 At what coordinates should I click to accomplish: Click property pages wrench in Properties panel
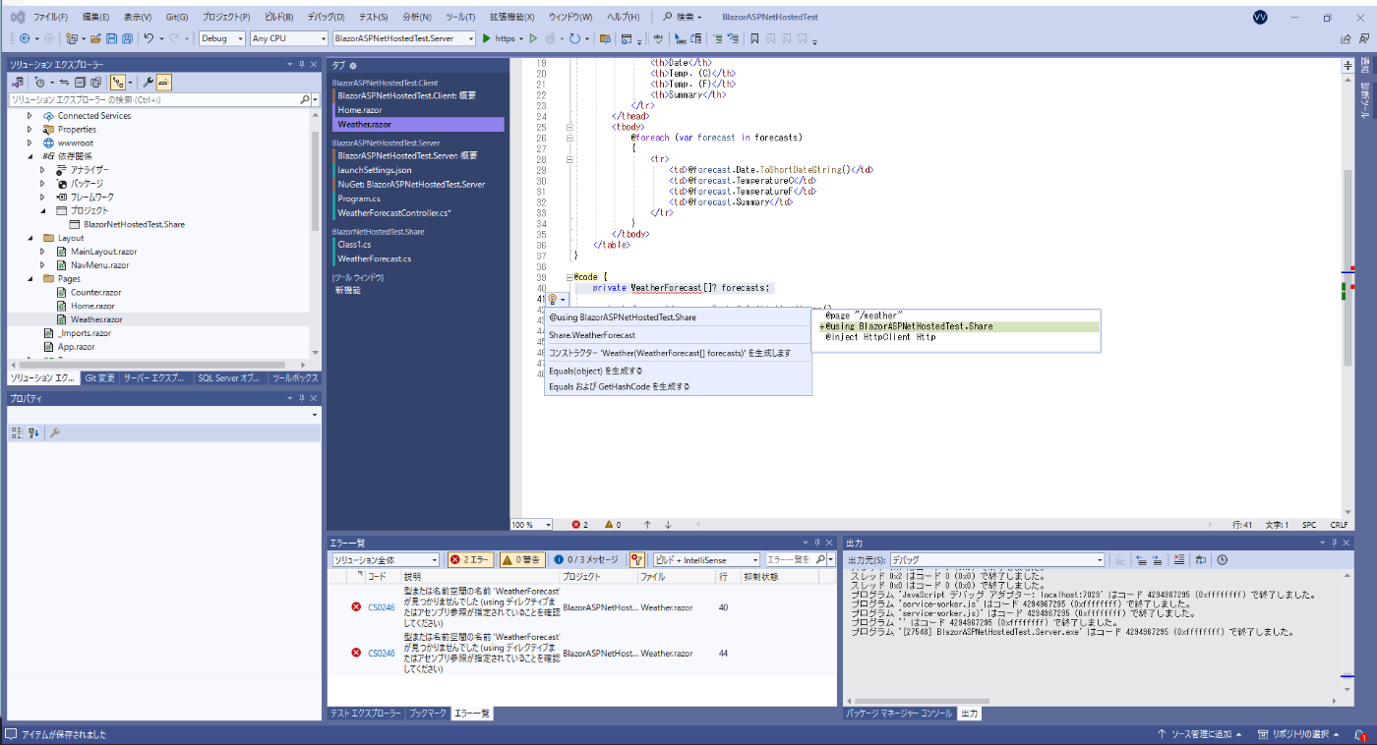click(x=55, y=432)
